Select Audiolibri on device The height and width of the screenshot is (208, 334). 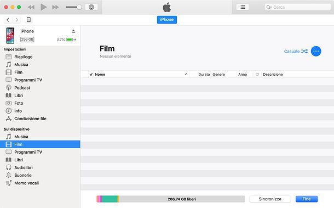[40, 167]
